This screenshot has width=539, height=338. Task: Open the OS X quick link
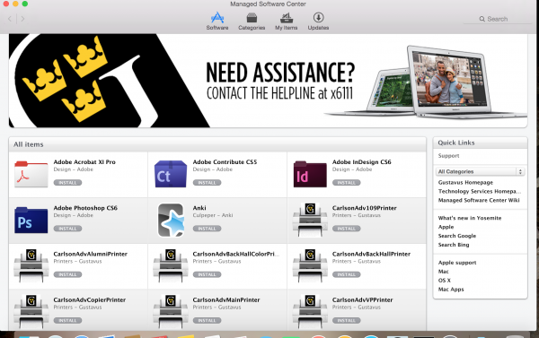click(445, 281)
